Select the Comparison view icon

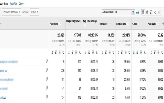coord(155,12)
